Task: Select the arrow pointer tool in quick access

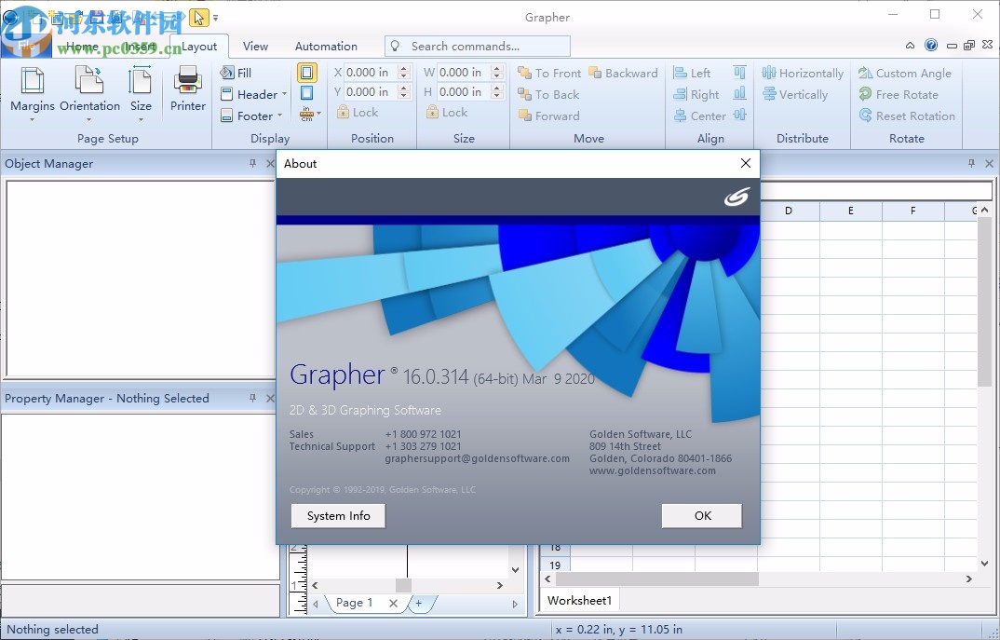Action: (x=198, y=17)
